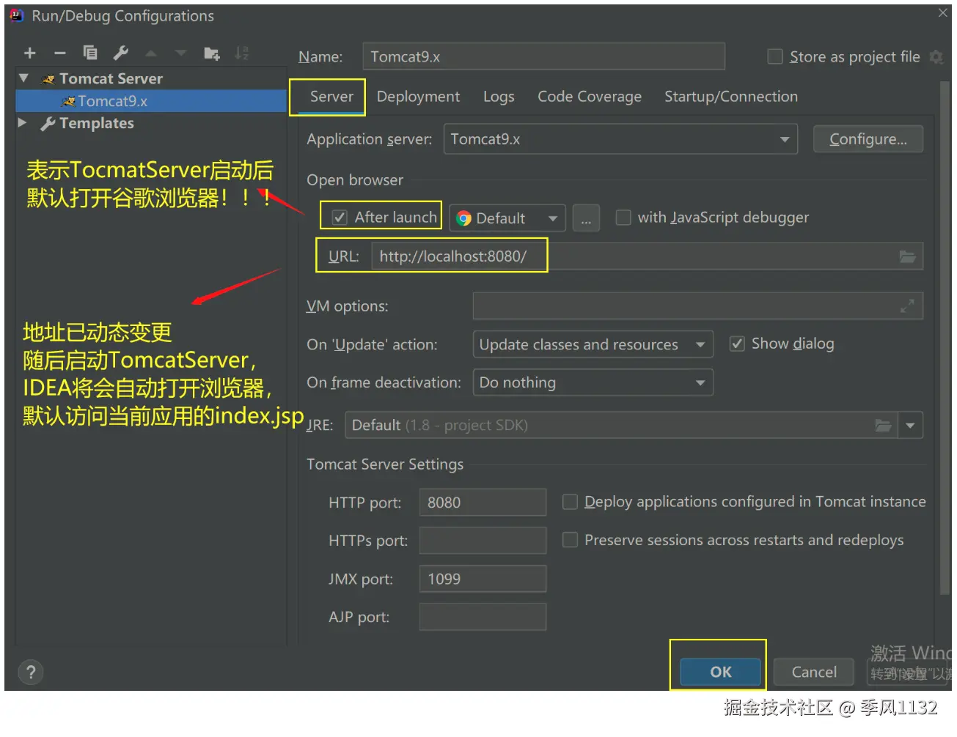Click the Cancel button

(814, 672)
